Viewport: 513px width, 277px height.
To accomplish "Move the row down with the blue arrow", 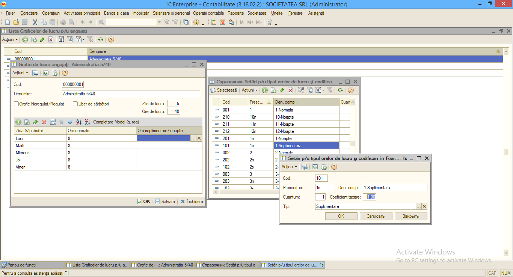I will (69, 122).
